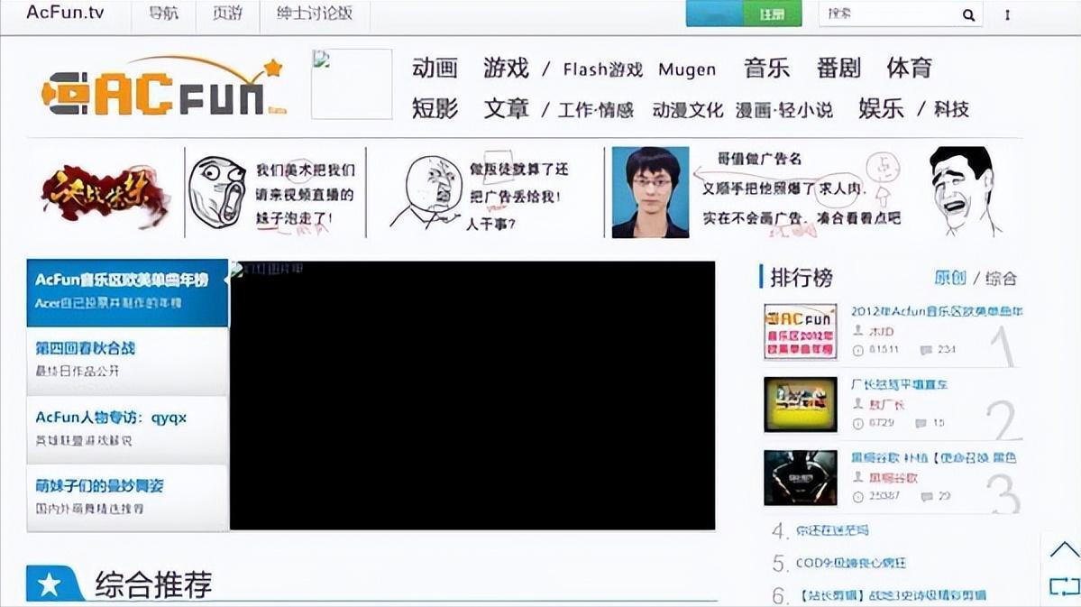Click AcFun.tv site title in top bar

[65, 13]
